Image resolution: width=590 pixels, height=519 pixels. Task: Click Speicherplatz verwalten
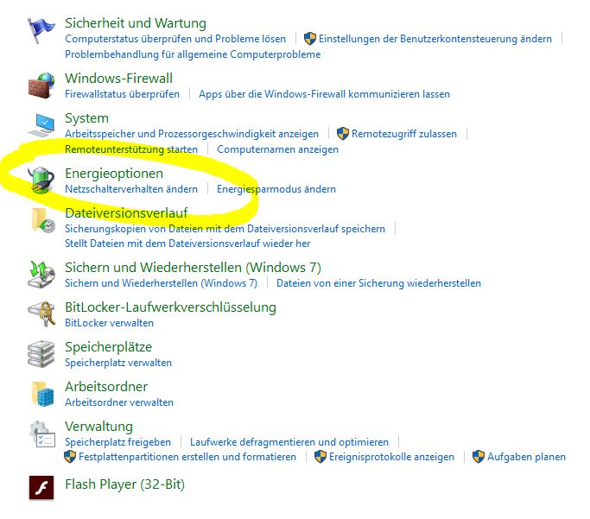click(118, 363)
